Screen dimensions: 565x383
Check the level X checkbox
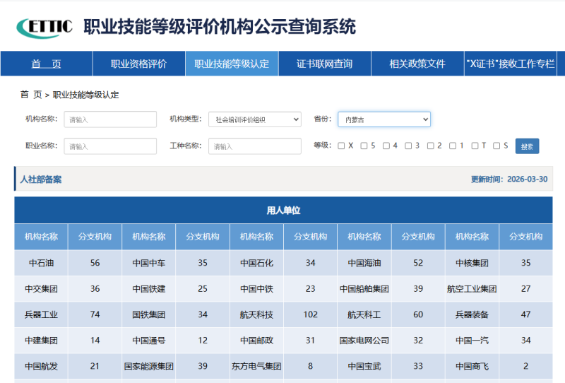click(x=341, y=146)
